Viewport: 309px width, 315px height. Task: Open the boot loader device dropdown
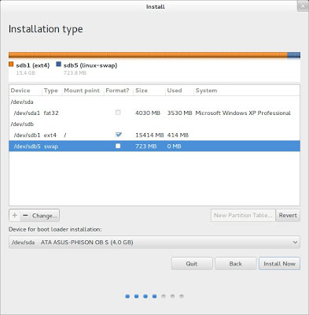pyautogui.click(x=154, y=242)
